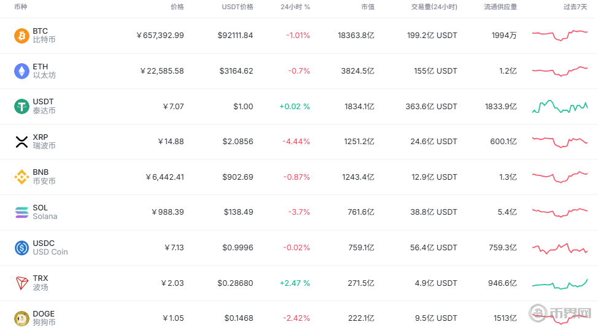This screenshot has height=330, width=598.
Task: Click the Dogecoin DOGE icon
Action: pyautogui.click(x=21, y=318)
